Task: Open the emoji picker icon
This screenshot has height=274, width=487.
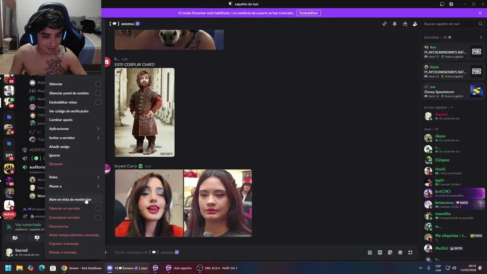Action: (x=400, y=252)
